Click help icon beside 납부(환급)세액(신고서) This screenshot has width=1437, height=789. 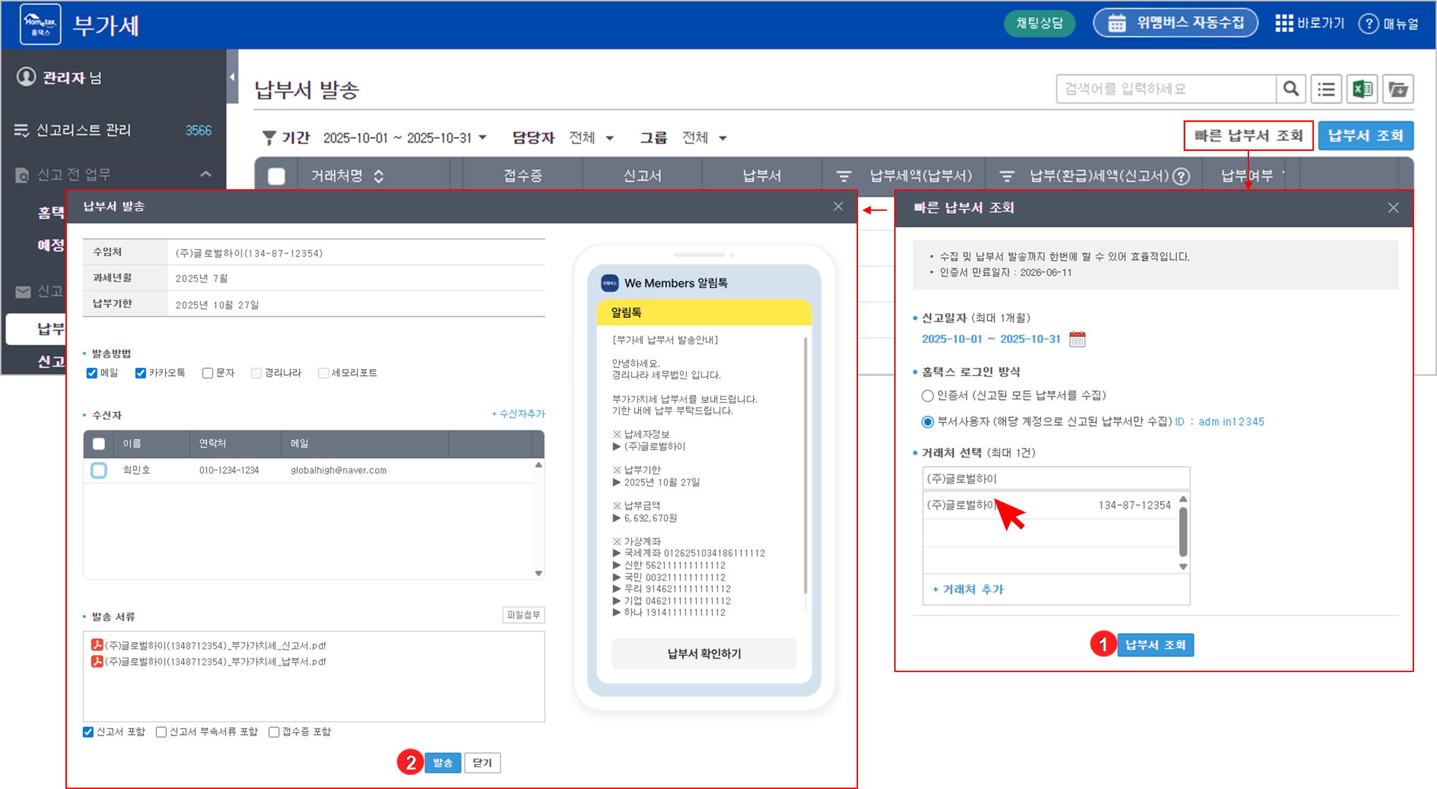tap(1181, 176)
